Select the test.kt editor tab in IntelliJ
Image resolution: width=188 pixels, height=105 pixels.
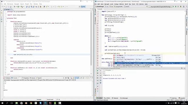[100, 9]
